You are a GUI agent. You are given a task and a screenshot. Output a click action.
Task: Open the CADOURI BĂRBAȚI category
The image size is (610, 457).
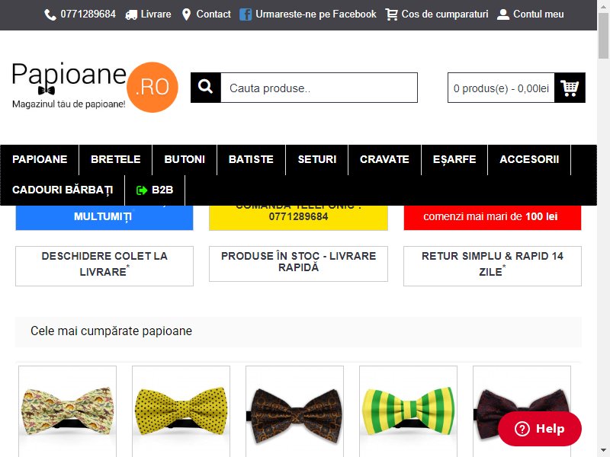coord(63,190)
